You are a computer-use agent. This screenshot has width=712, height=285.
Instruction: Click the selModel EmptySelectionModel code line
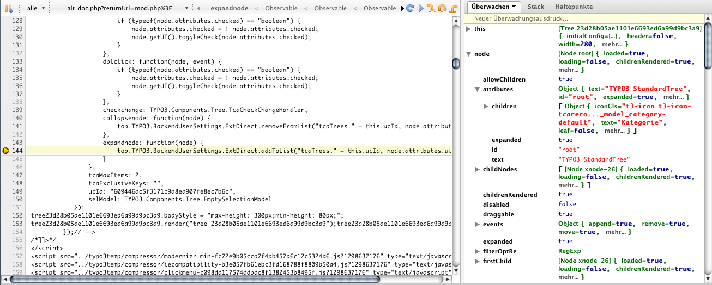[180, 199]
